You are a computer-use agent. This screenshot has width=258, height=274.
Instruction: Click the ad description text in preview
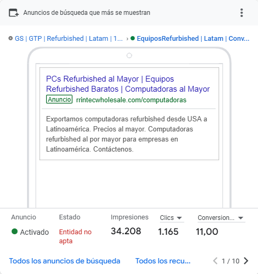pyautogui.click(x=127, y=134)
